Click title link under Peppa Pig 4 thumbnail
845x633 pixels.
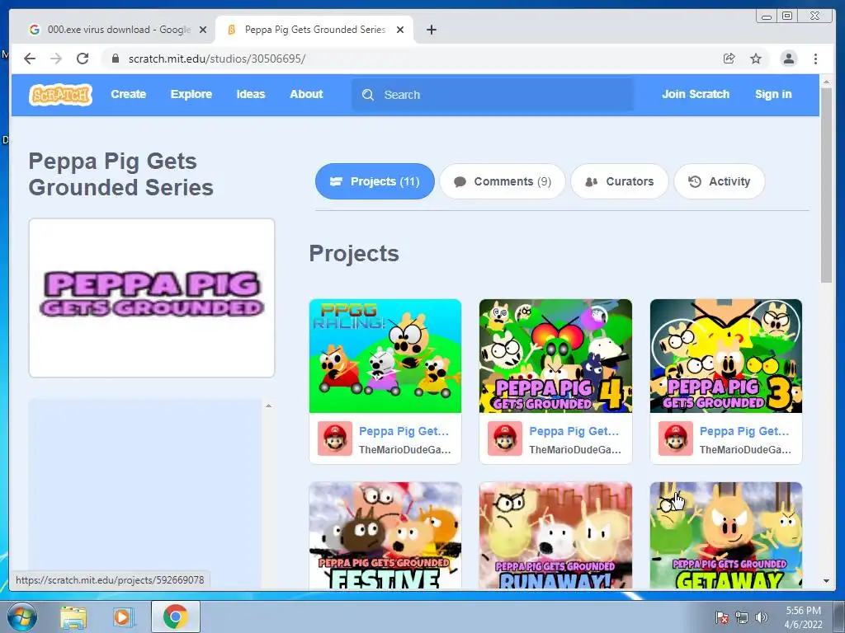574,431
